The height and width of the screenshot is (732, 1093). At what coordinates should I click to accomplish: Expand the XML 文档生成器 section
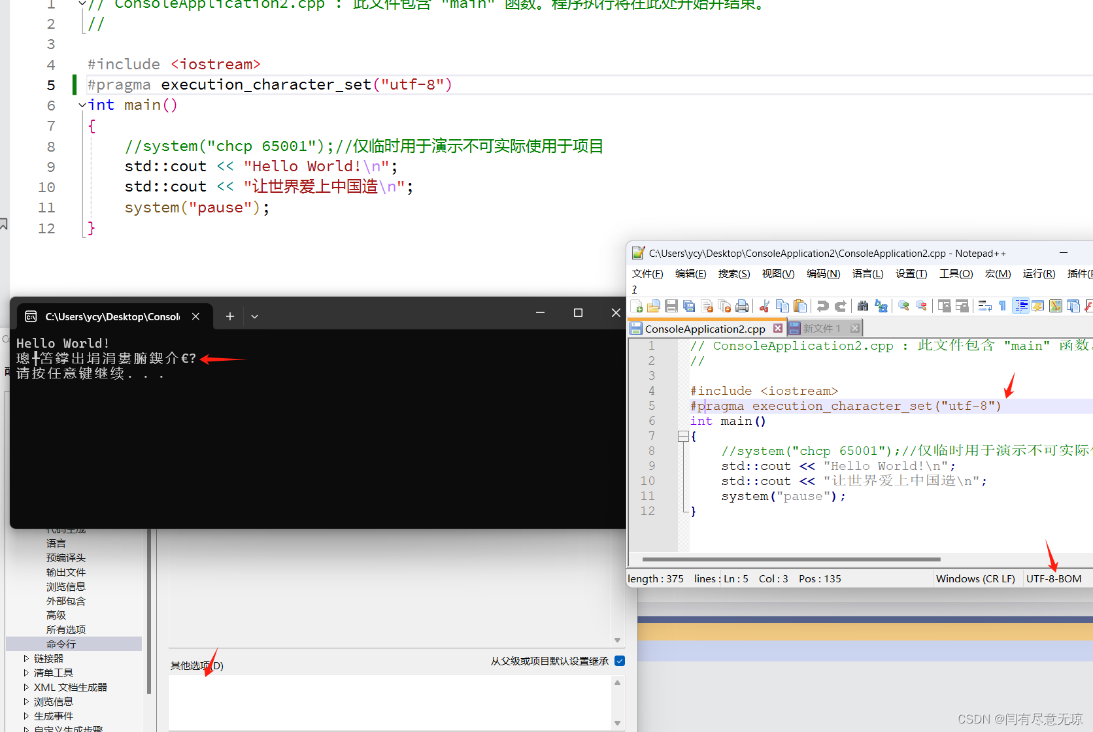point(26,687)
